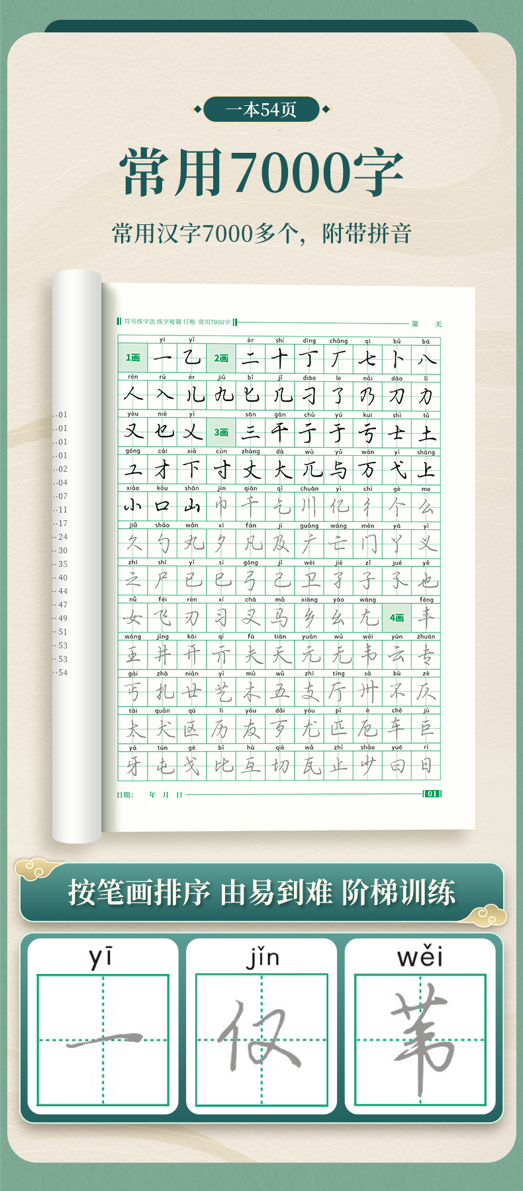
Task: Click the diamond ornament left of 一本54页
Action: [x=197, y=109]
